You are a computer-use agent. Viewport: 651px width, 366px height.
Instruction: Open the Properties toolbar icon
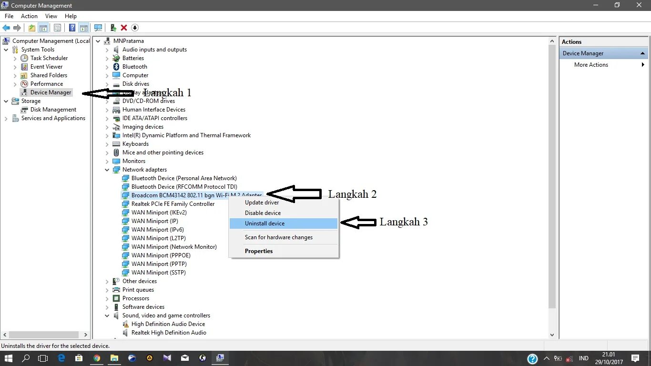[57, 28]
